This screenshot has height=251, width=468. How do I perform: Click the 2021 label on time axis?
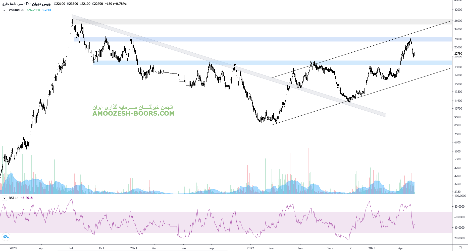point(134,248)
